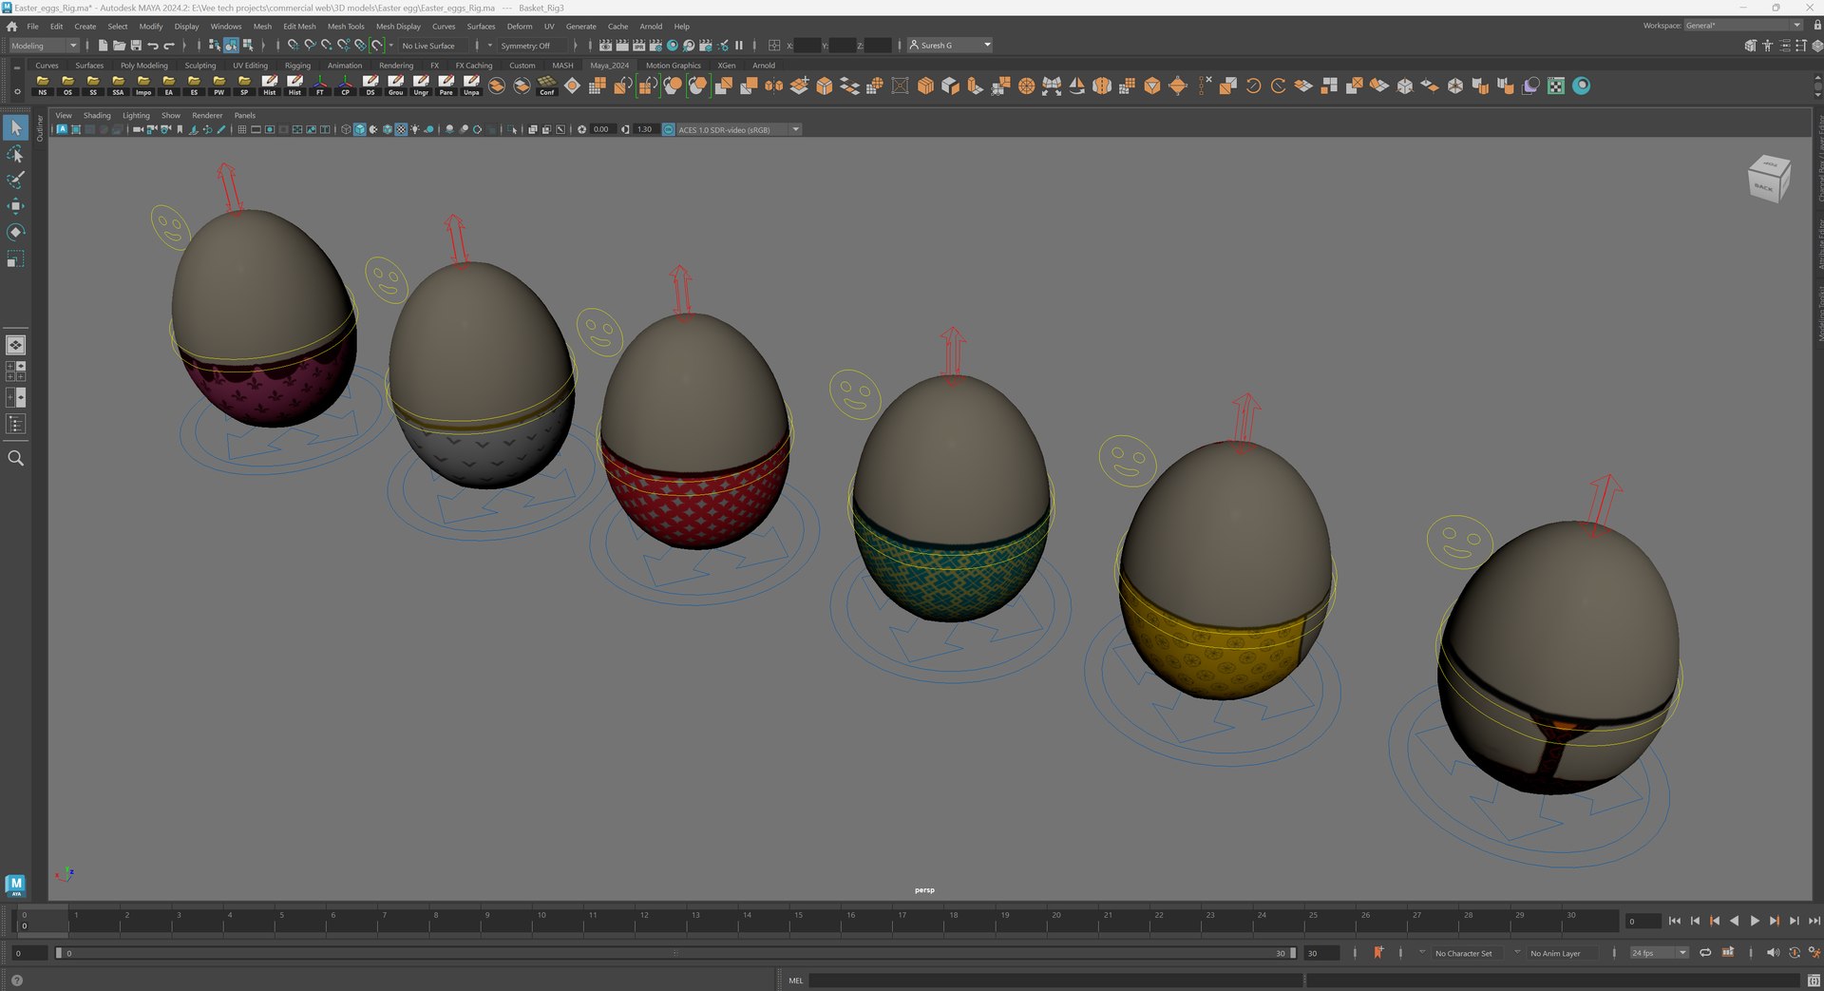Play the animation forwards

[1754, 921]
